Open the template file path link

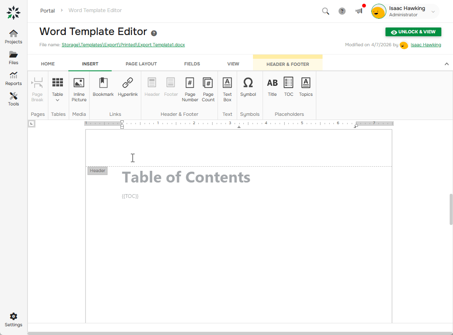[123, 45]
